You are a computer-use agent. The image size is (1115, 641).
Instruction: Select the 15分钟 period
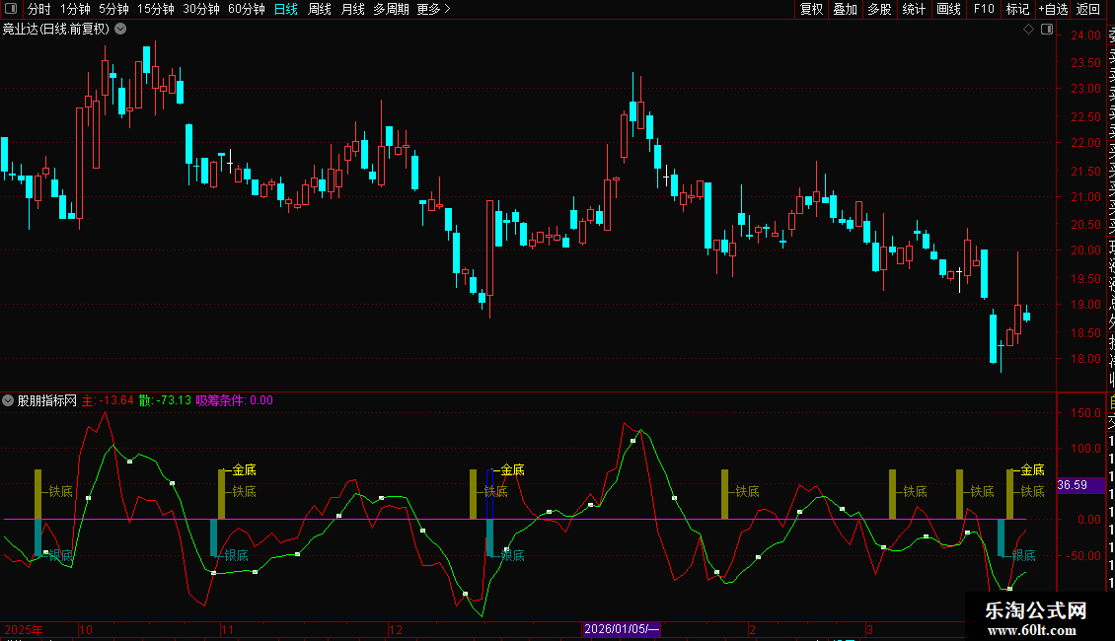click(156, 9)
